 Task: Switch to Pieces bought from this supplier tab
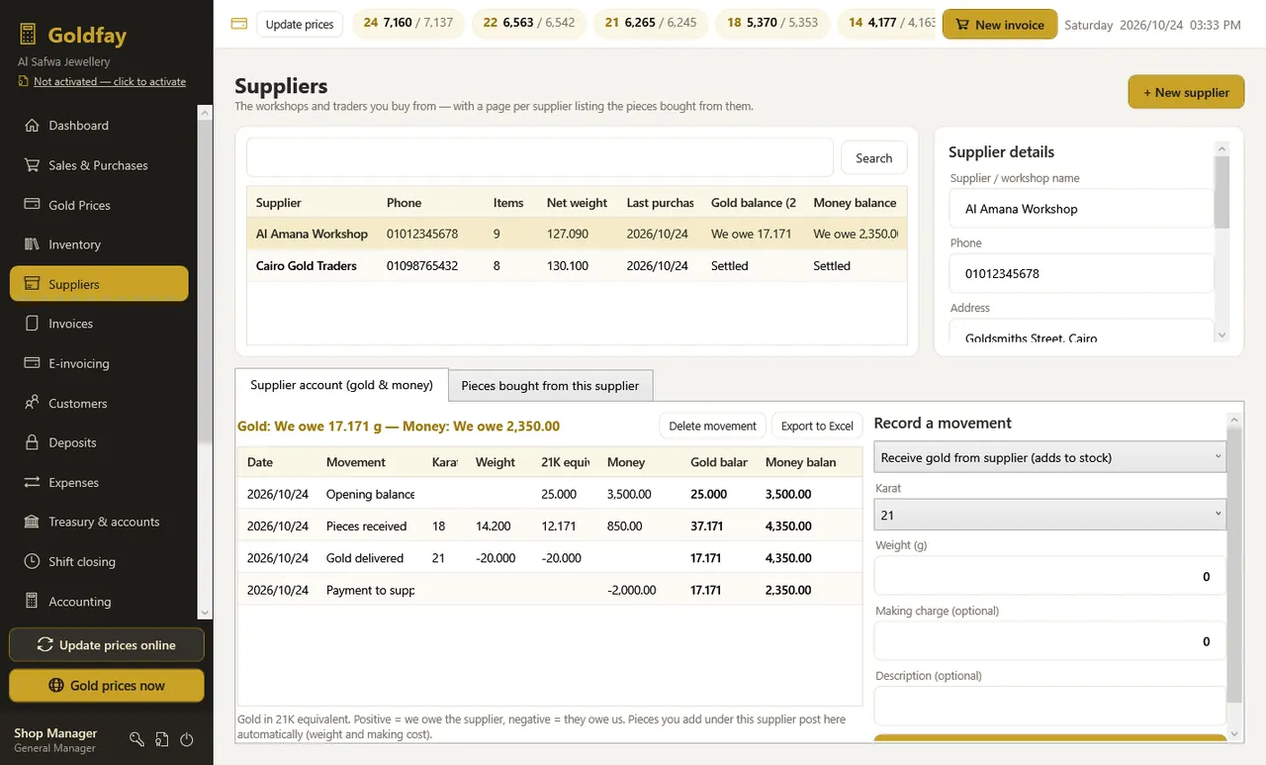pos(550,386)
